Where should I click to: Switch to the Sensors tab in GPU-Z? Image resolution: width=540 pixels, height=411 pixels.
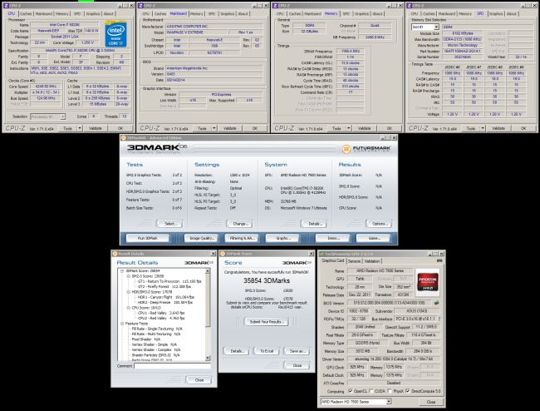tap(354, 261)
